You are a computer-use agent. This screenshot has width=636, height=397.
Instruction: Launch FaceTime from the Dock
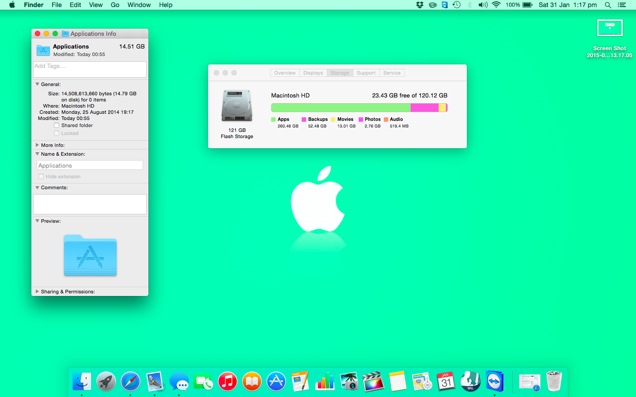click(204, 382)
